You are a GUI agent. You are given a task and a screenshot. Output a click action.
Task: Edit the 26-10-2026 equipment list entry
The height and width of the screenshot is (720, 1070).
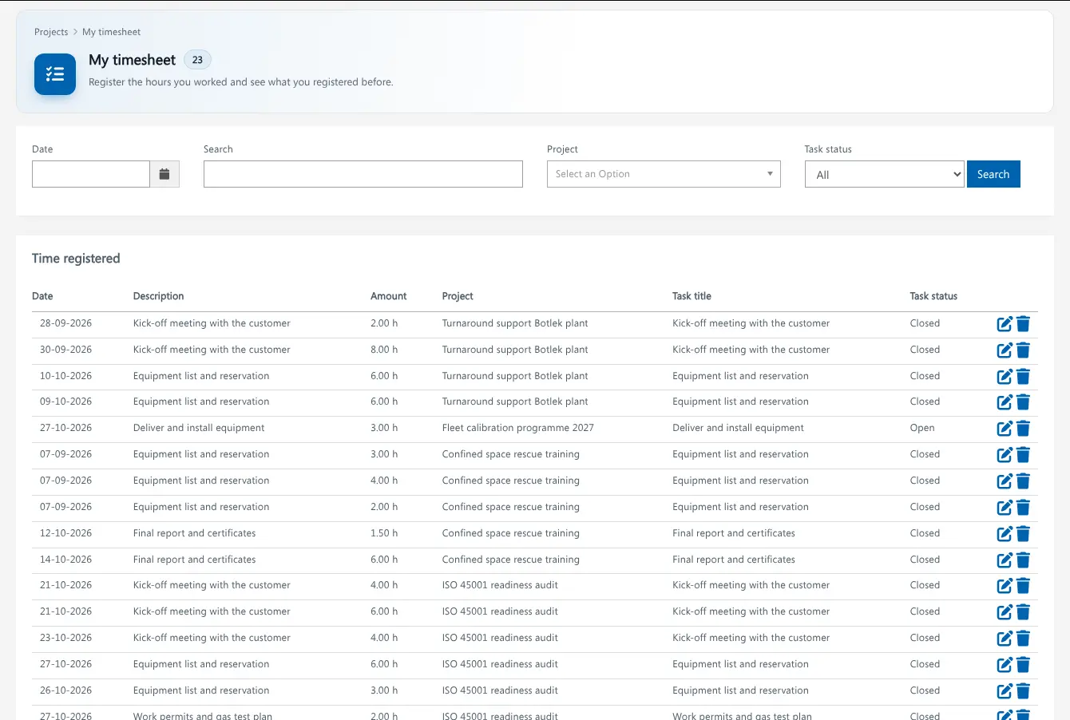[1005, 691]
